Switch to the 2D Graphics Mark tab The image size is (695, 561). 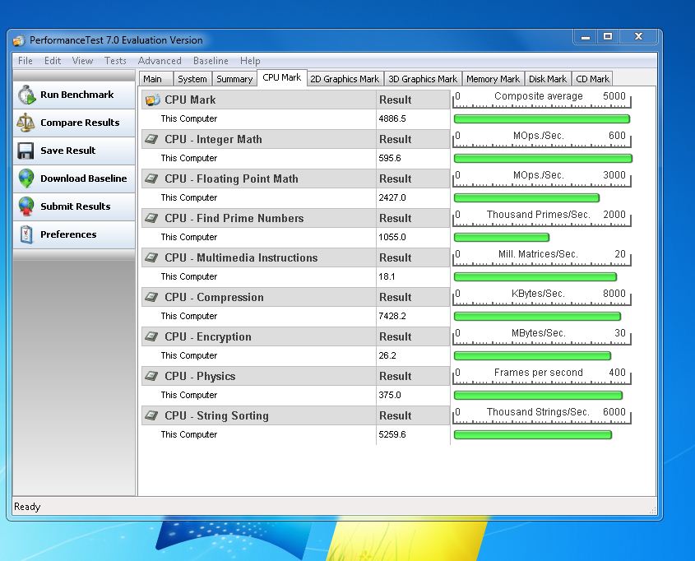coord(345,79)
